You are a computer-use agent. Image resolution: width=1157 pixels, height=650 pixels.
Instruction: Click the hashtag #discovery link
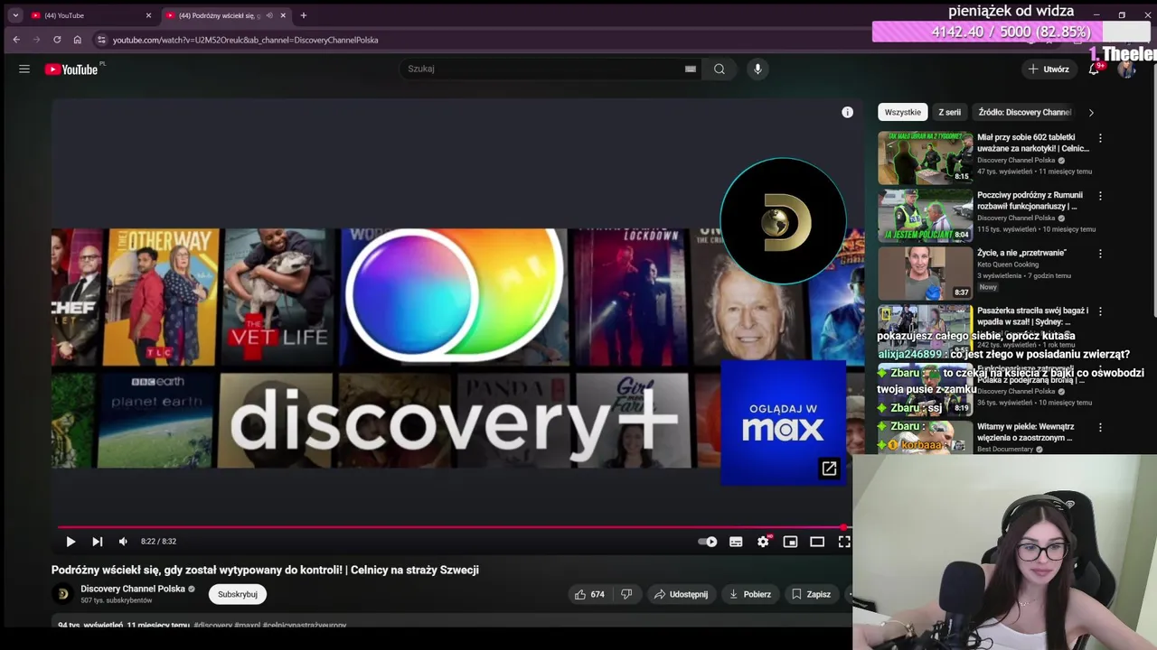212,625
